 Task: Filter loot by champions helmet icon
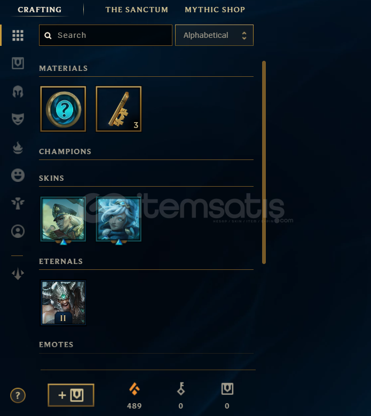(18, 92)
